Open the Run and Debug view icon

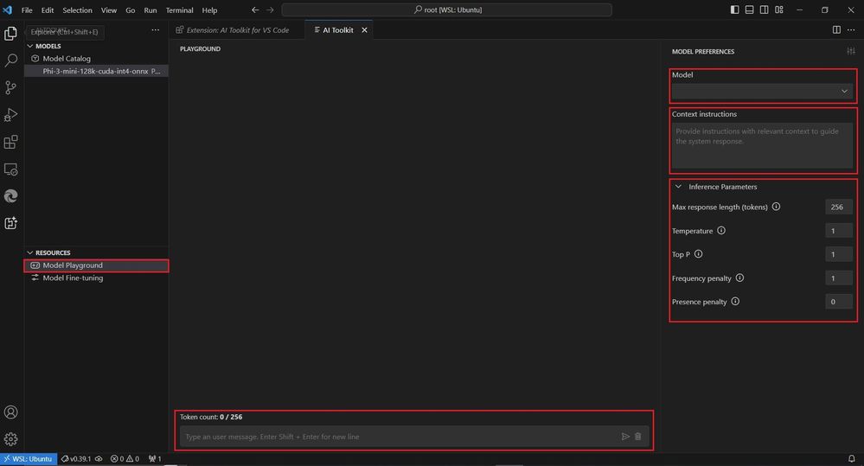tap(10, 115)
